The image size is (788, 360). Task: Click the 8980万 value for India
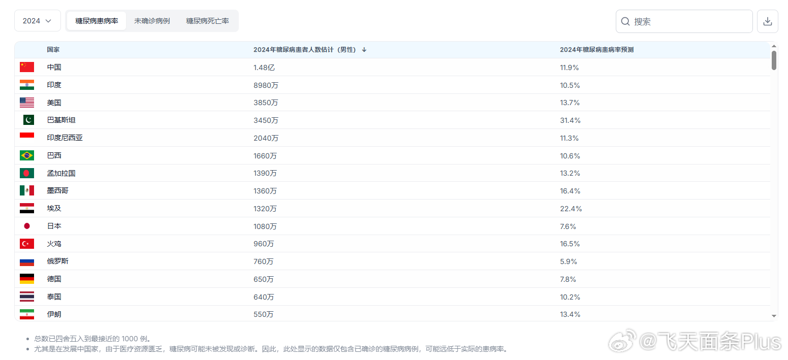(266, 85)
